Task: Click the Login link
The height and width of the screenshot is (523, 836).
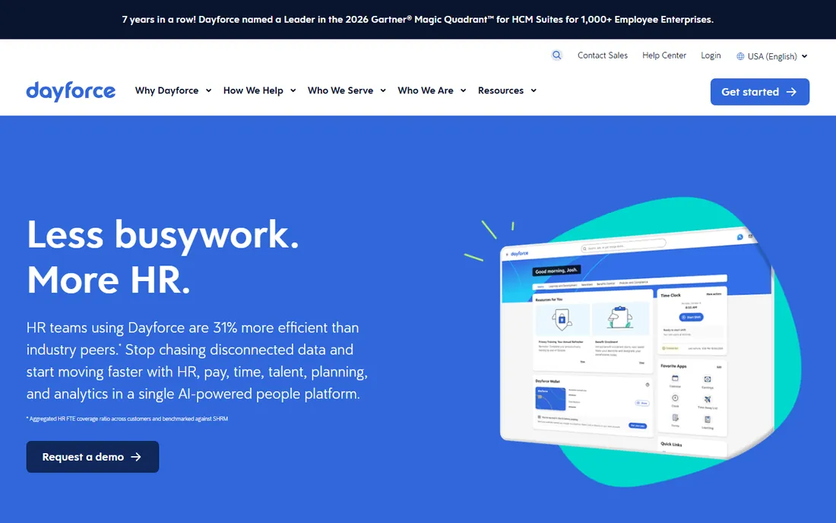Action: coord(711,55)
